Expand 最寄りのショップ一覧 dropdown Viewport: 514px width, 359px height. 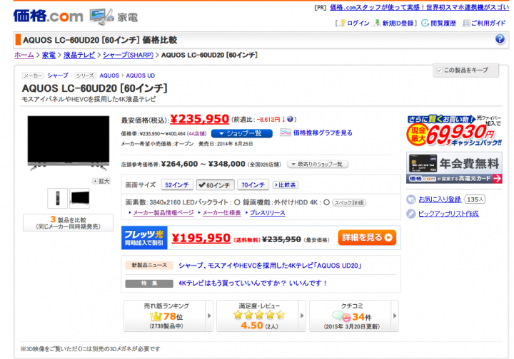[317, 164]
